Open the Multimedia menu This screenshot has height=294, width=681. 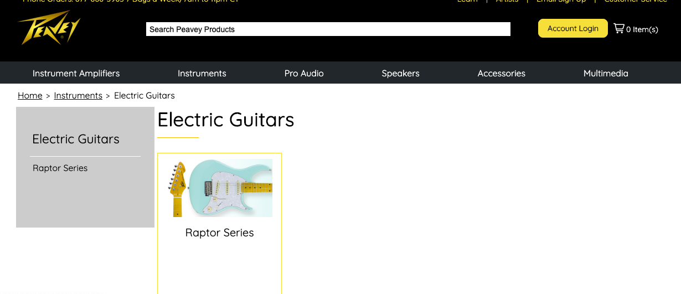(x=606, y=73)
